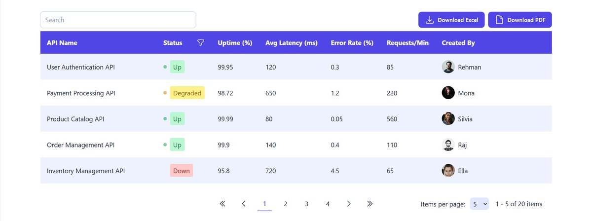Screen dimensions: 592x221
Task: Sort by Error Rate (%) header
Action: point(352,43)
